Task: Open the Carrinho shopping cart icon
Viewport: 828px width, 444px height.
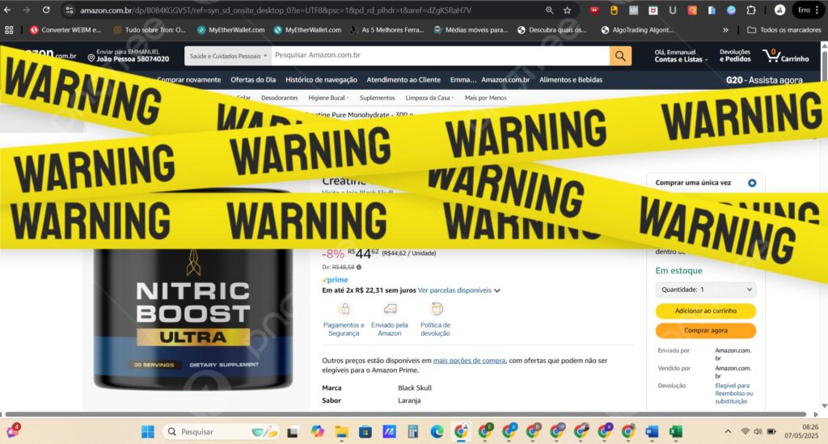Action: click(786, 56)
